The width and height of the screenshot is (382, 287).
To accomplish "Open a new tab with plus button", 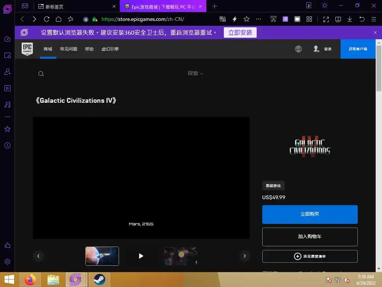I will point(215,6).
